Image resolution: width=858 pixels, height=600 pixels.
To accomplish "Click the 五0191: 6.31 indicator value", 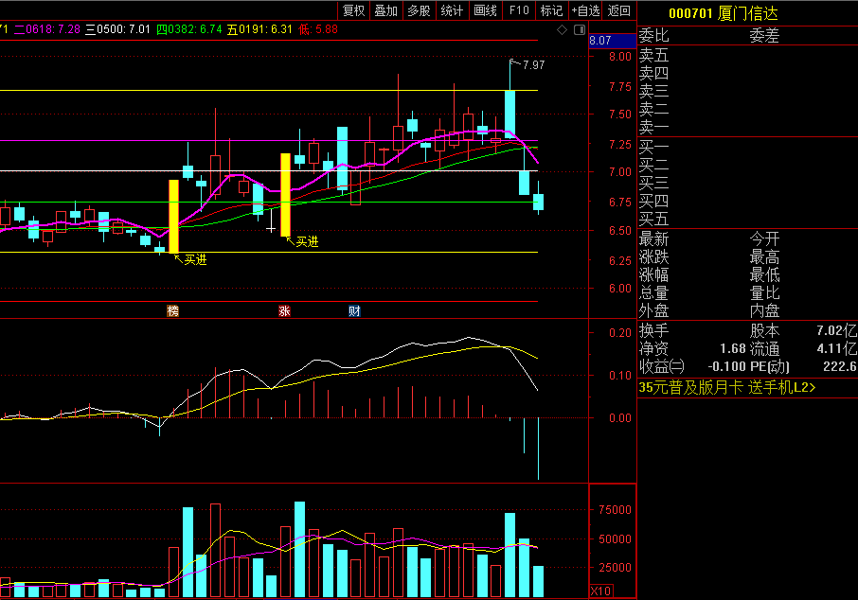I will pos(259,29).
